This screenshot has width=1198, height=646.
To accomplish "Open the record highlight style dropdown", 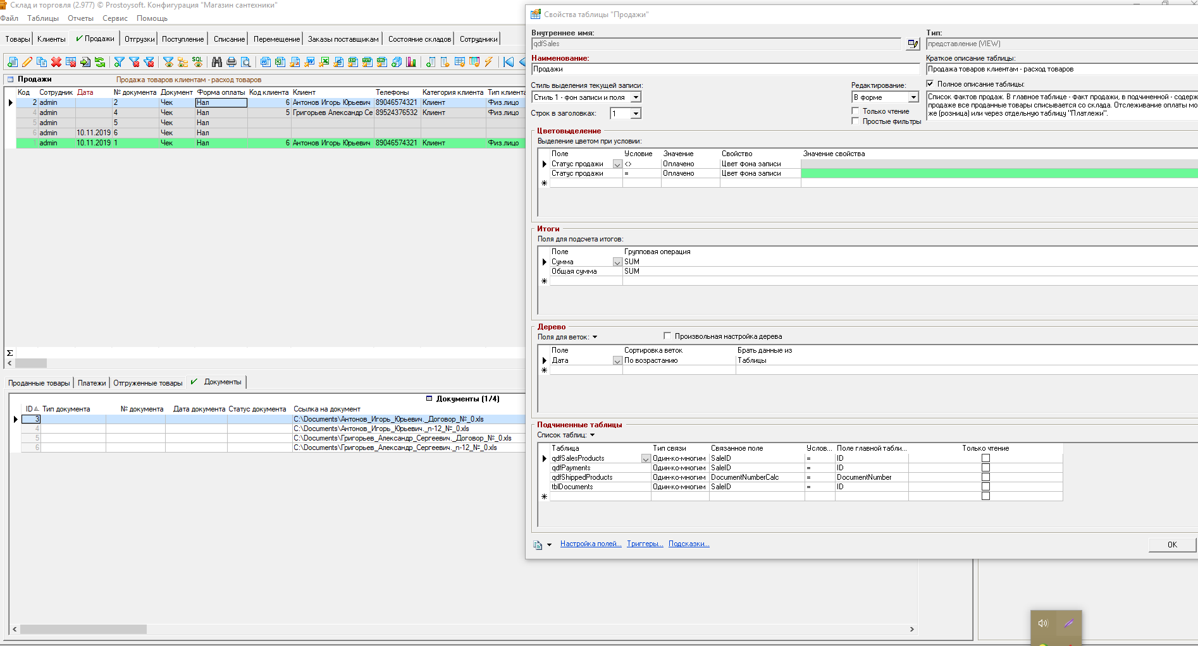I will tap(636, 97).
